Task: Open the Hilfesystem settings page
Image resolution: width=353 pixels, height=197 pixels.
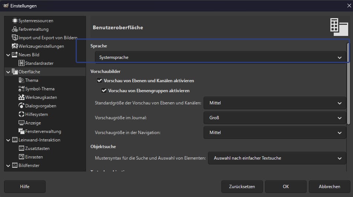Action: [36, 114]
